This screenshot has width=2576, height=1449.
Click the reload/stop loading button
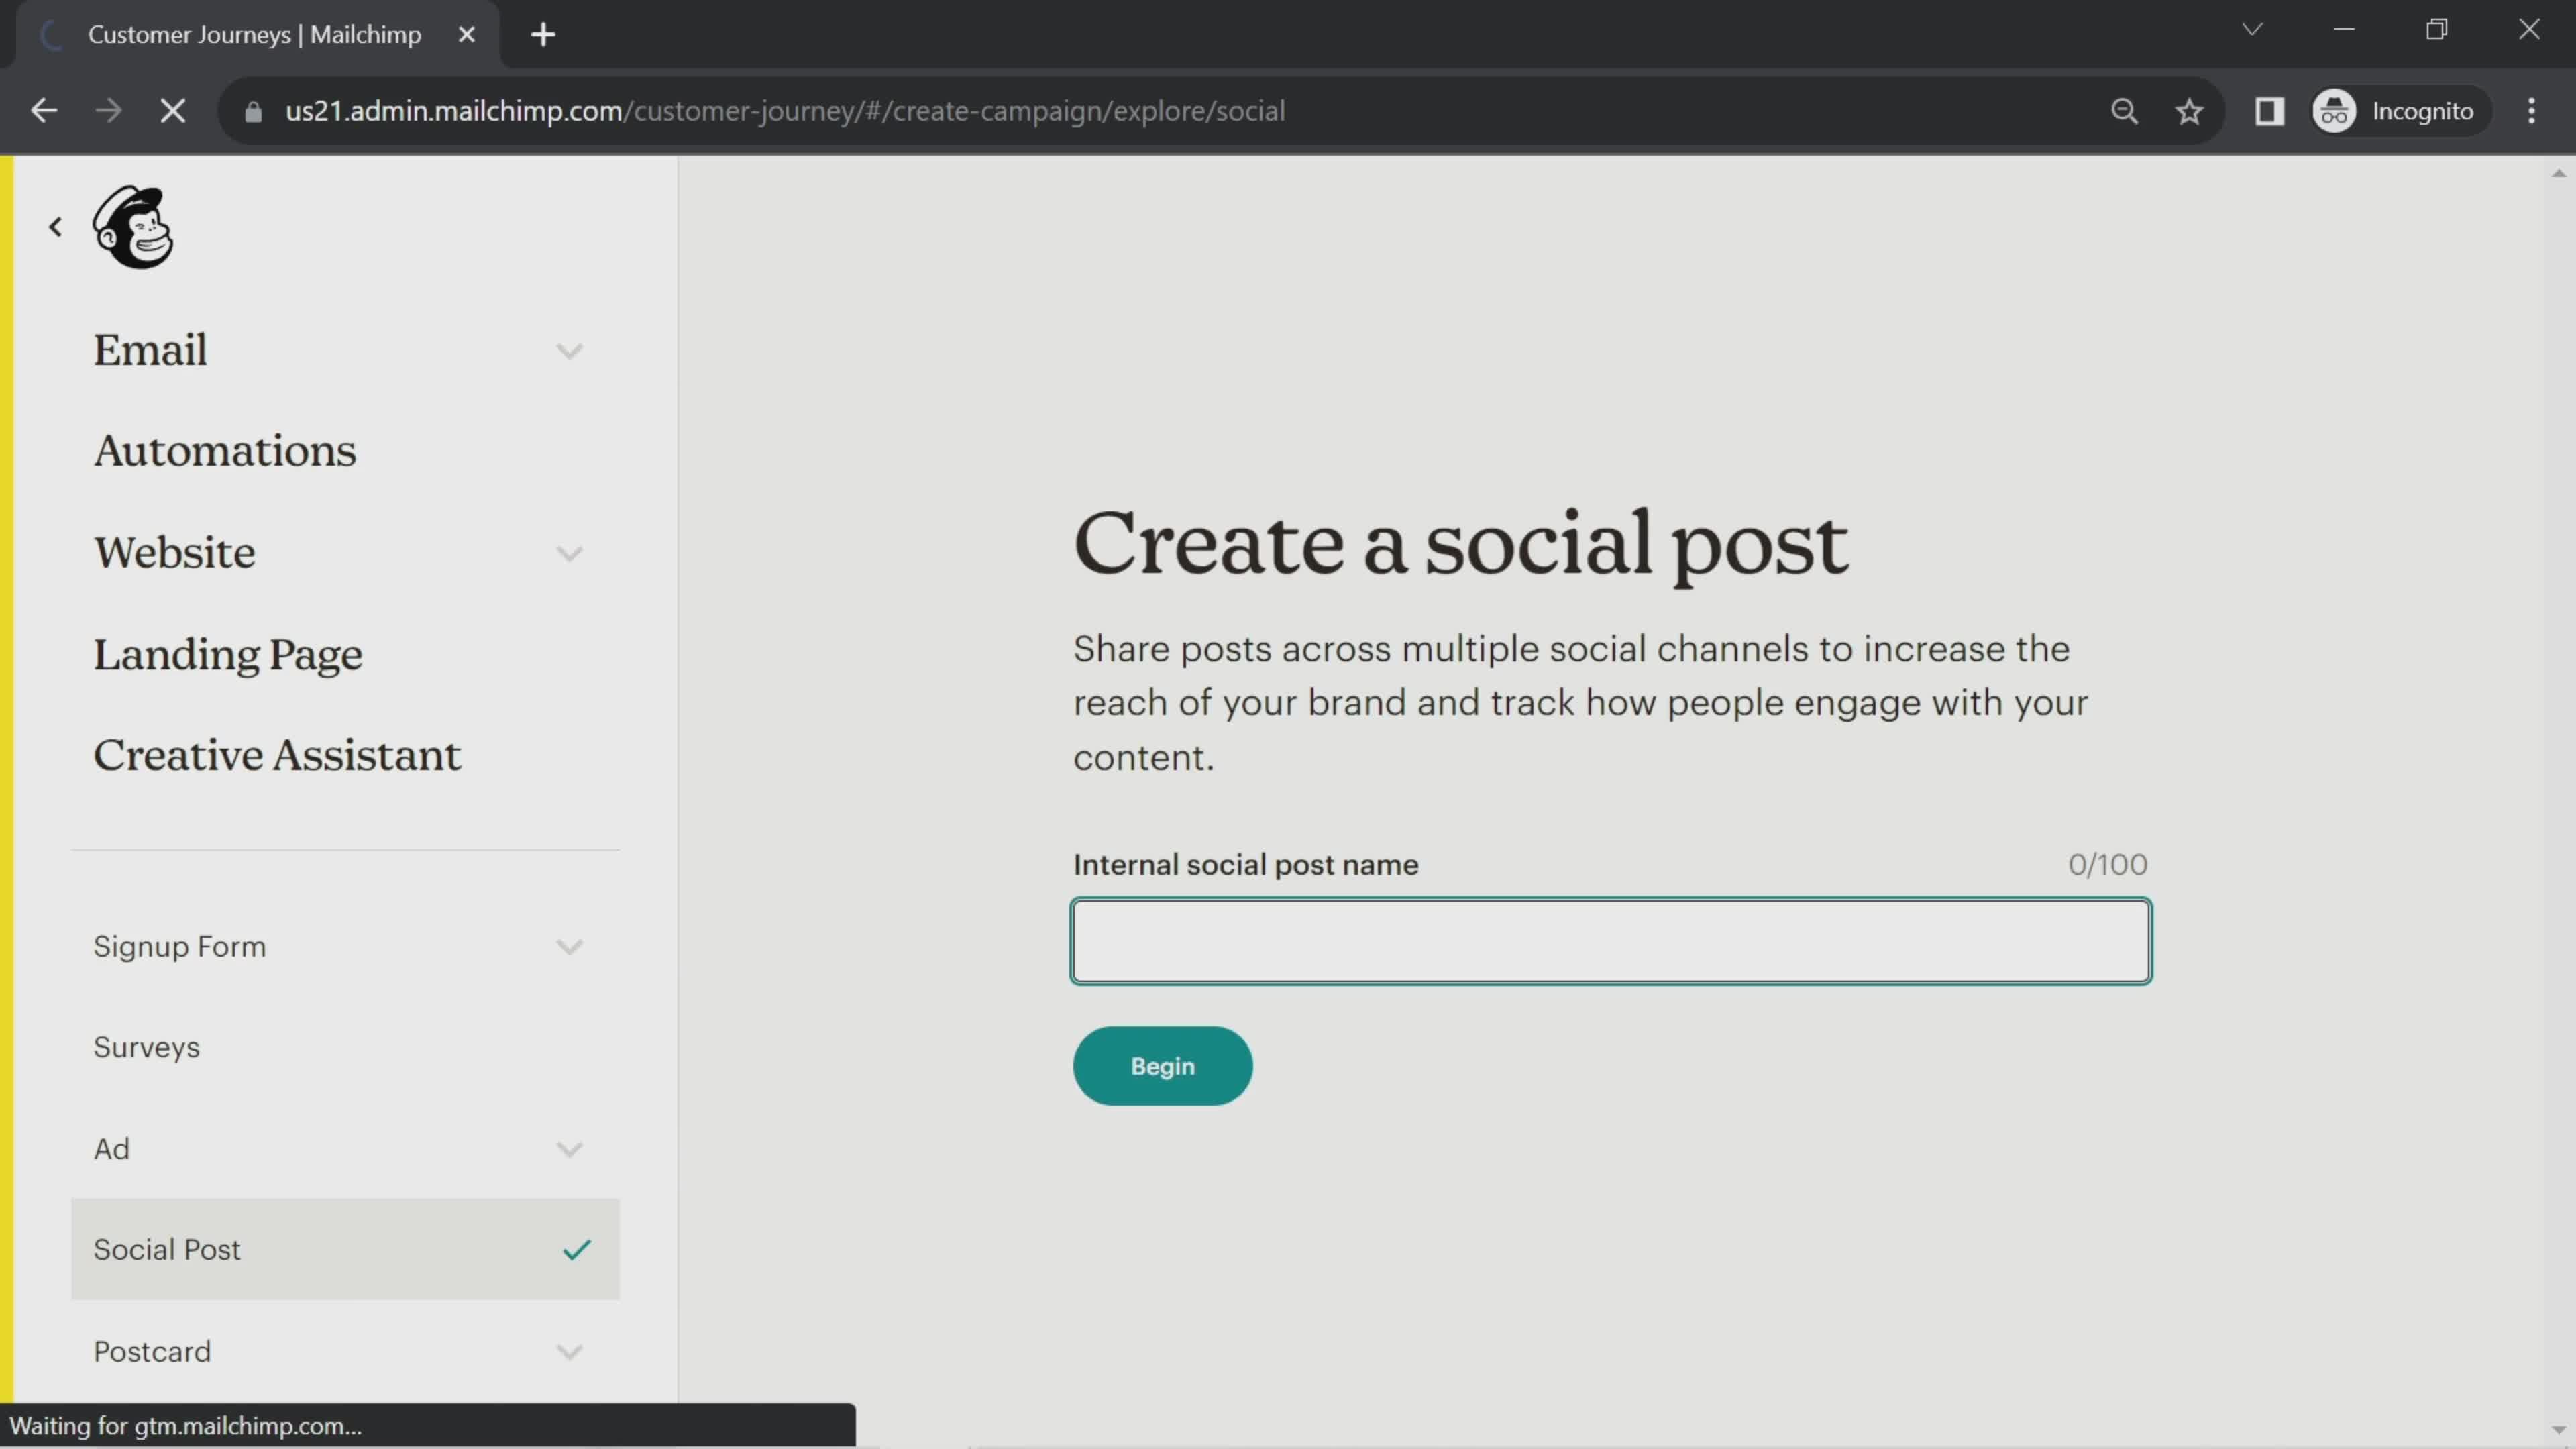[x=172, y=110]
